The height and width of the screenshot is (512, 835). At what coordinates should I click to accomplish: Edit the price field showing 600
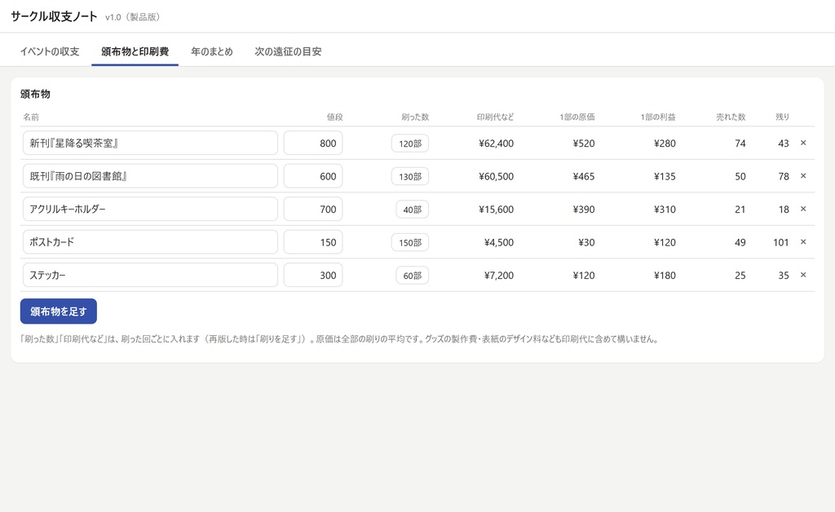(313, 176)
